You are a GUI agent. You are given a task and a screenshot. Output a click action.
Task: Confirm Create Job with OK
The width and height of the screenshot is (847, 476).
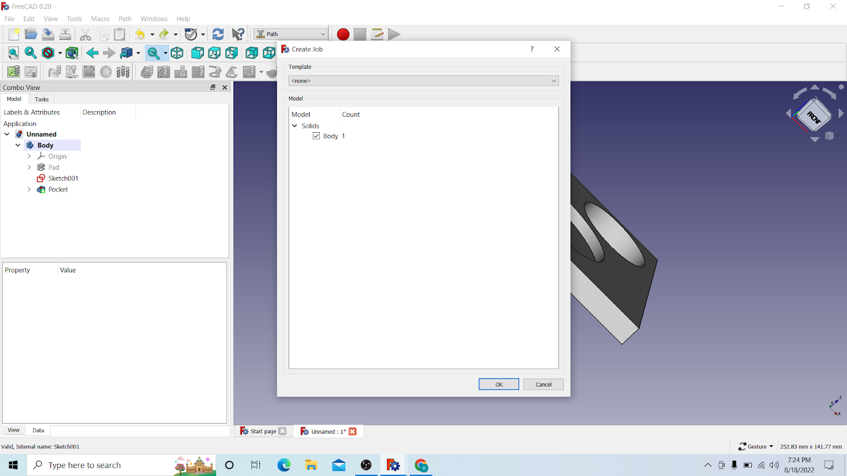499,385
